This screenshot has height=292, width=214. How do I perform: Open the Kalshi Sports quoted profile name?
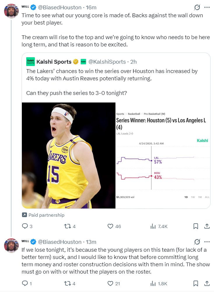pyautogui.click(x=54, y=62)
